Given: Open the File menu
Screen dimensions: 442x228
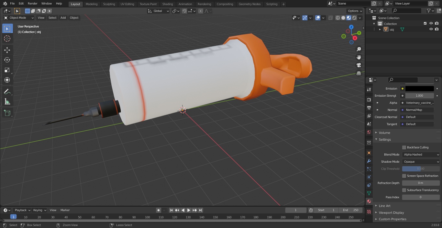Looking at the screenshot, I should [12, 4].
